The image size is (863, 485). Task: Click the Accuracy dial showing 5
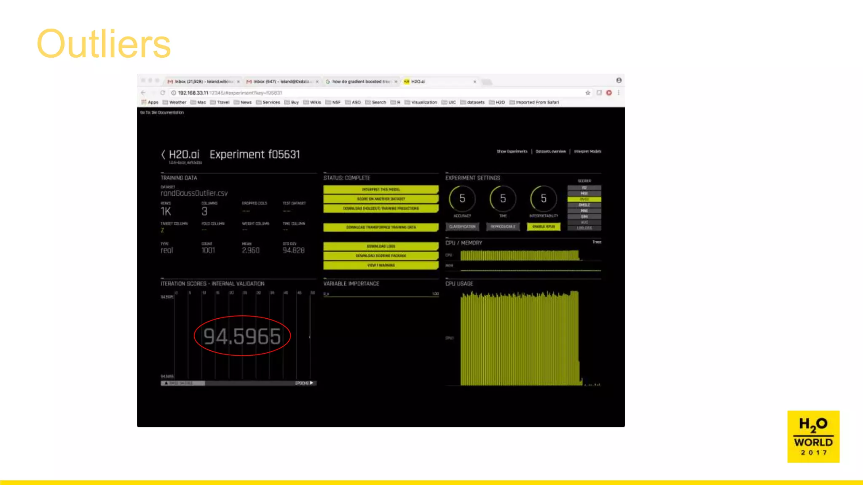point(462,199)
